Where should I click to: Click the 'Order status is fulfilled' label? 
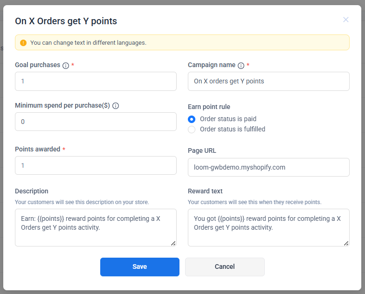tap(232, 129)
